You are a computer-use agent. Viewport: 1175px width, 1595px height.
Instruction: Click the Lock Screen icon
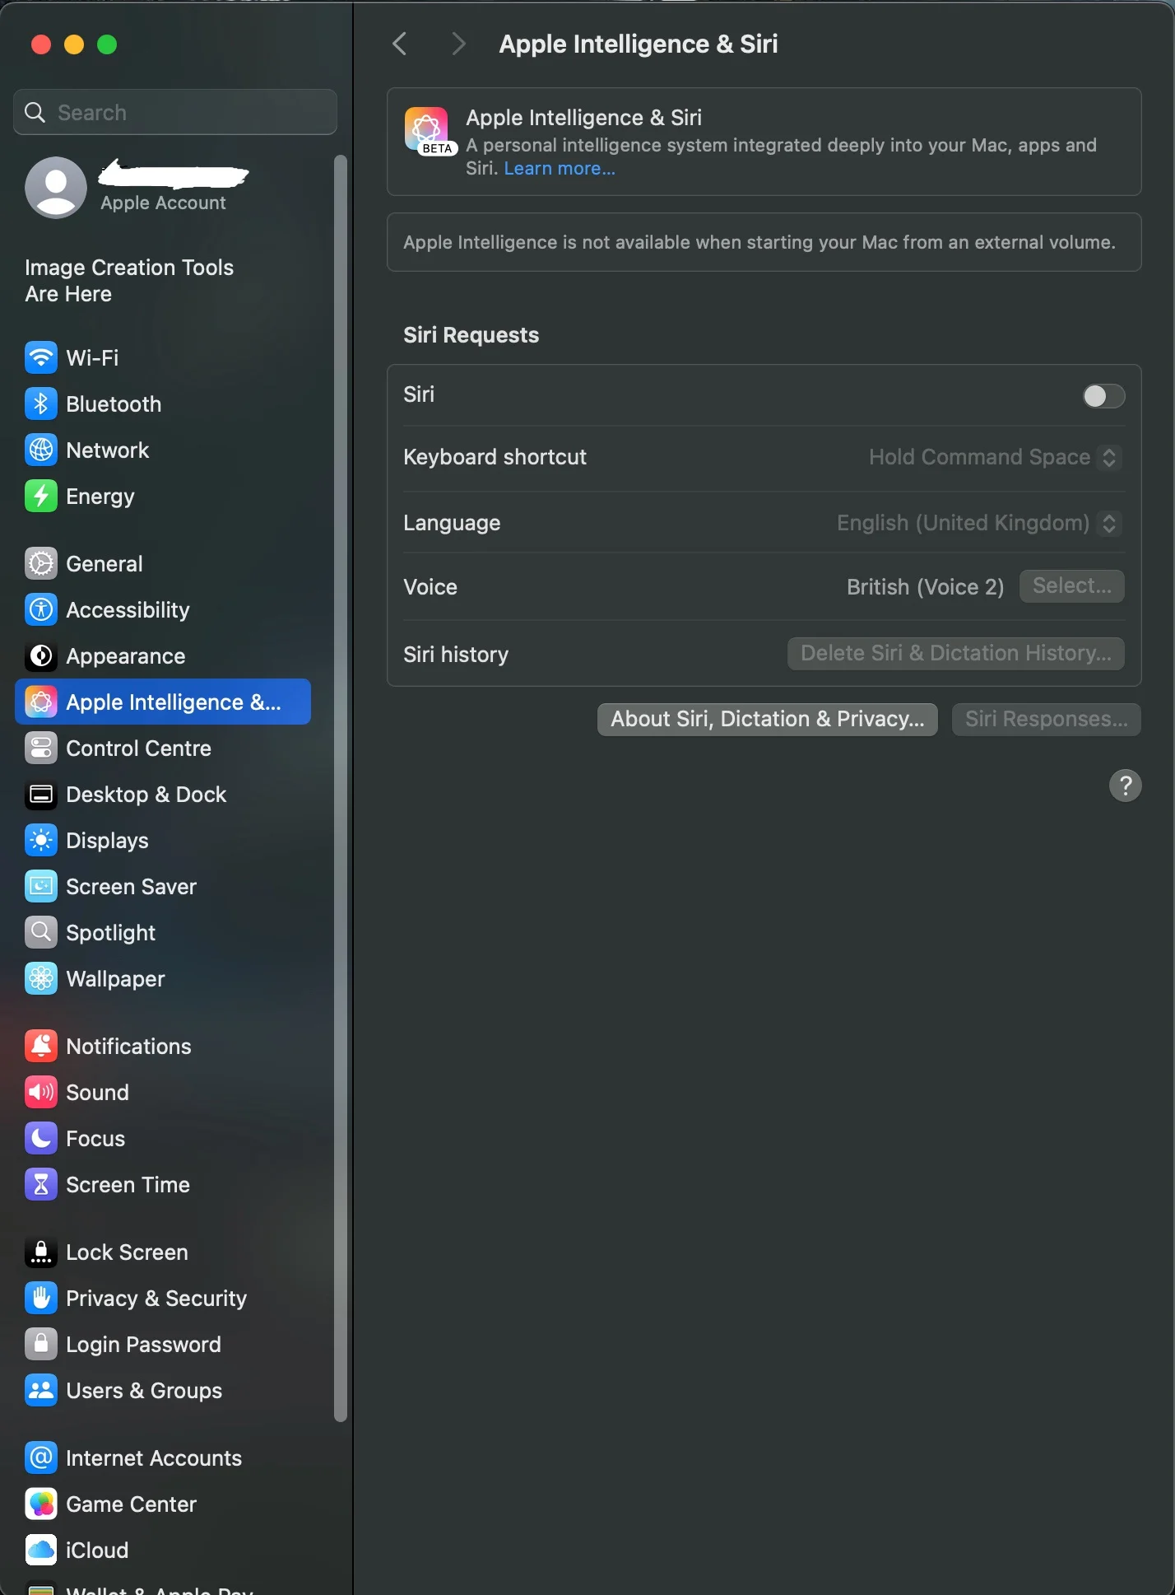(41, 1252)
